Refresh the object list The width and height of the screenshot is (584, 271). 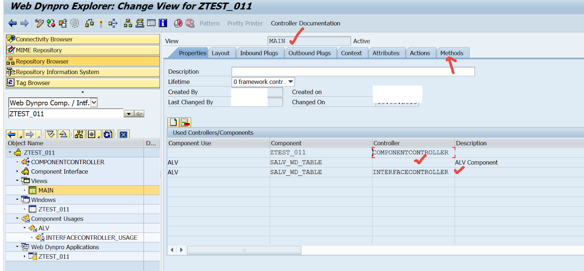[x=108, y=134]
